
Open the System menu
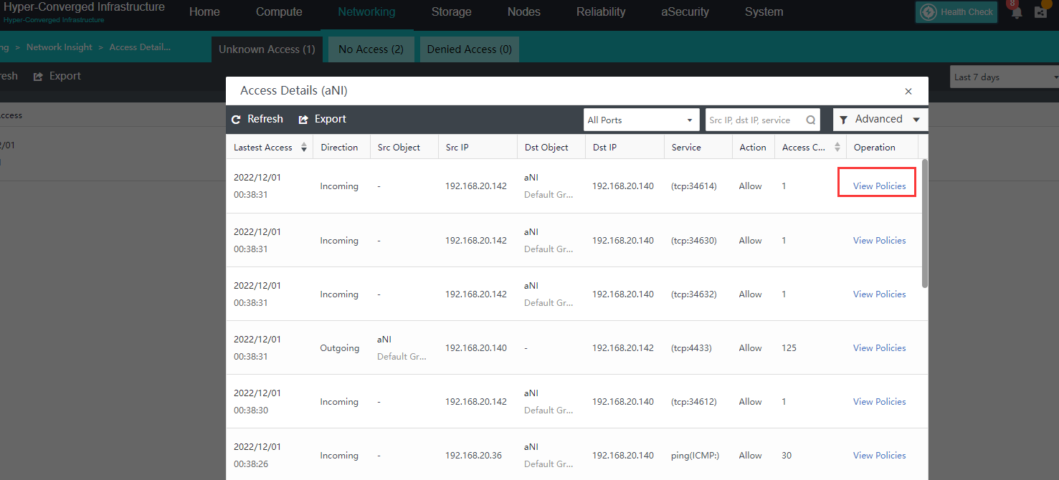[x=764, y=12]
